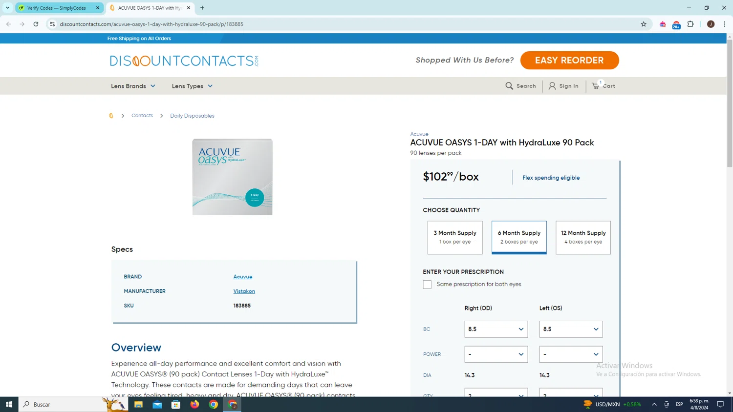Screen dimensions: 733x412
Task: Bookmark this page with star icon
Action: (x=644, y=24)
